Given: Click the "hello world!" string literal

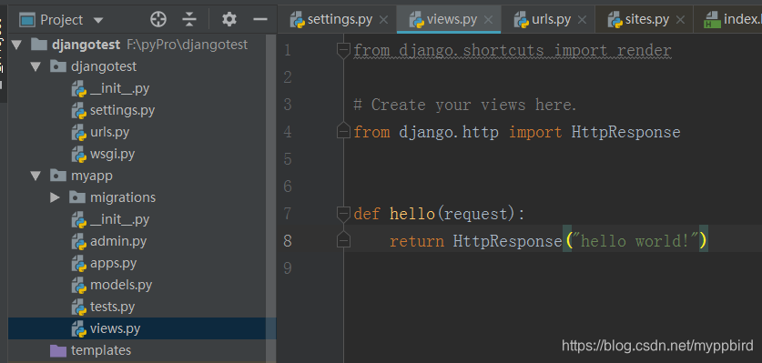Looking at the screenshot, I should (635, 241).
